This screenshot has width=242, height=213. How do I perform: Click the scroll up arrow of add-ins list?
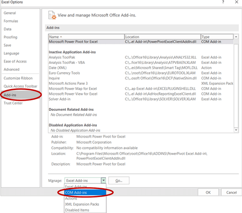click(x=236, y=37)
